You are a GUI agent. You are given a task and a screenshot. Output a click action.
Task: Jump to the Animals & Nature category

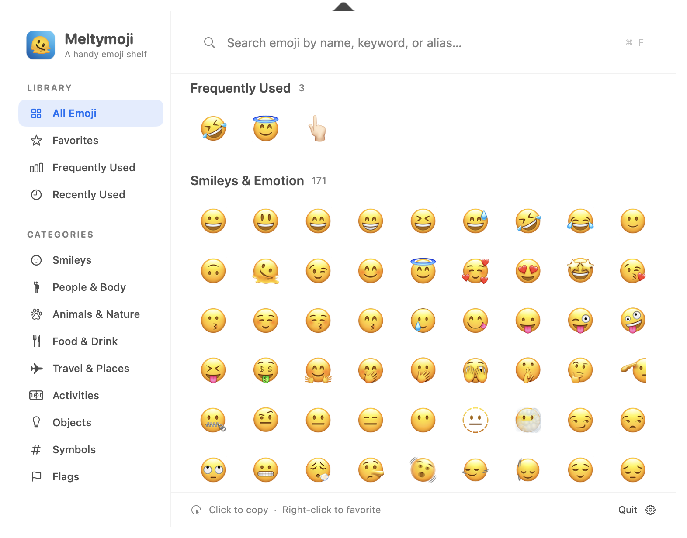(x=91, y=314)
